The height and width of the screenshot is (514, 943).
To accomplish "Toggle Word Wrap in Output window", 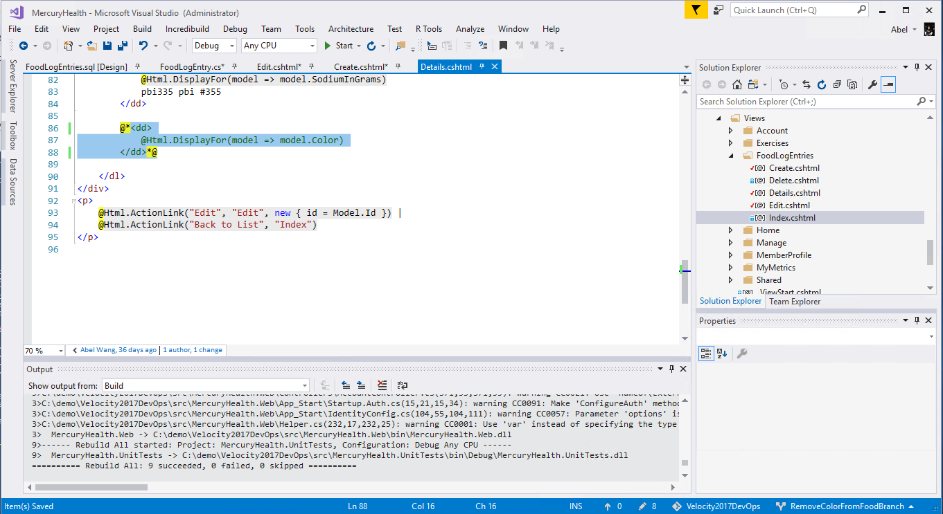I will click(x=403, y=385).
